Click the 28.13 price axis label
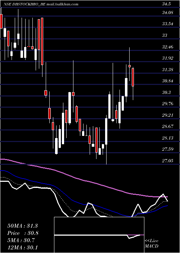 [x=167, y=138]
